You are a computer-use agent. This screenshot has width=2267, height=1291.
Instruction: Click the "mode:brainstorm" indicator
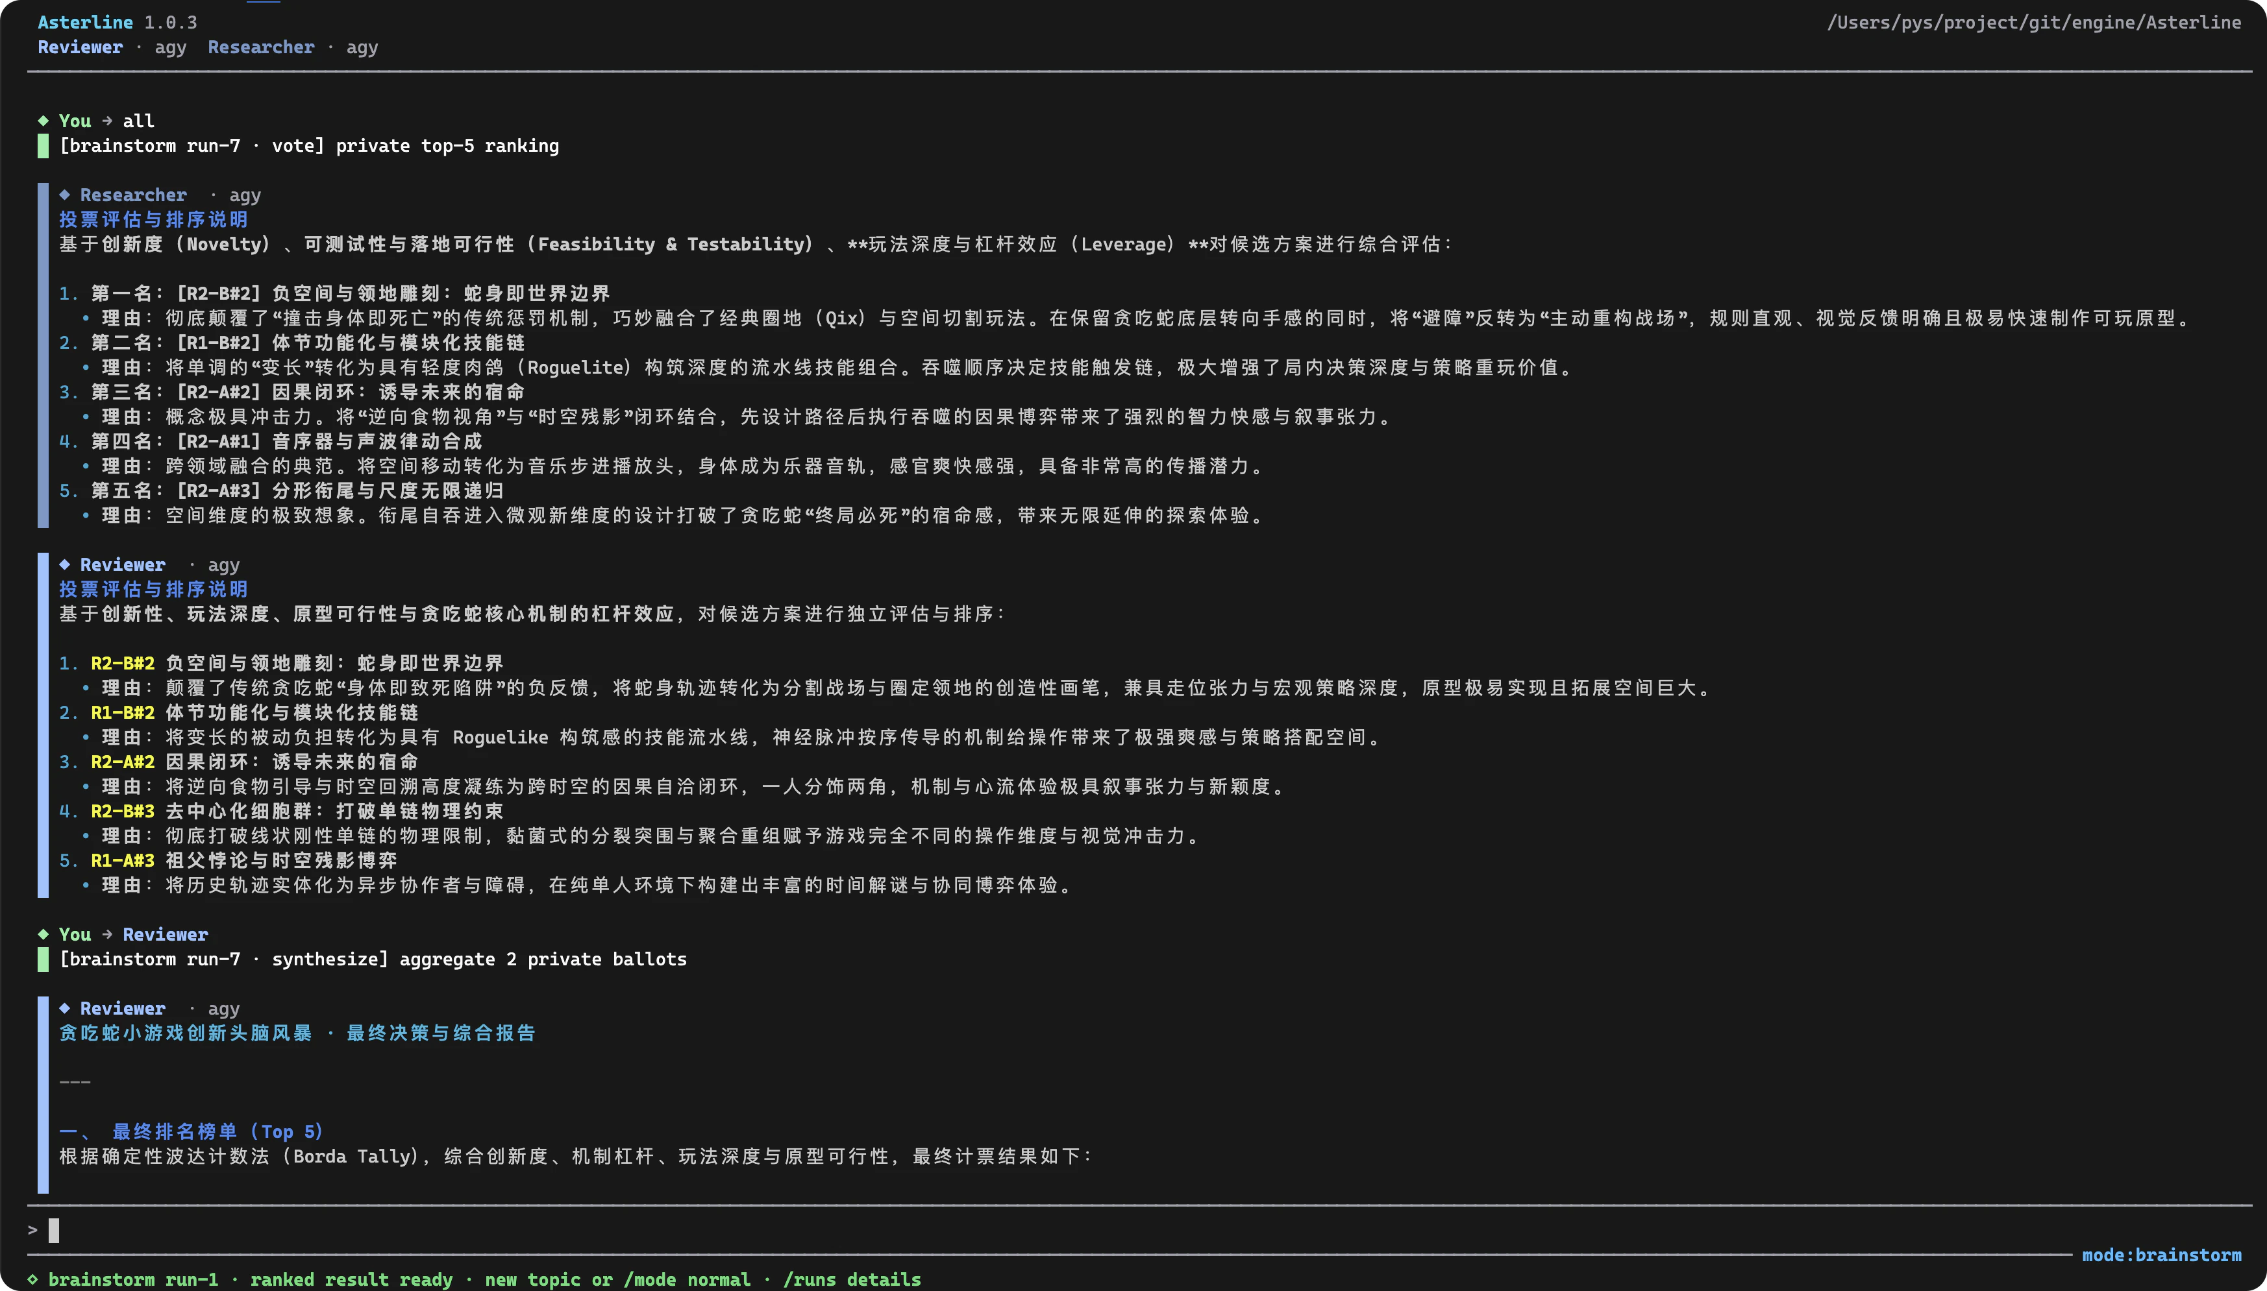point(2161,1255)
